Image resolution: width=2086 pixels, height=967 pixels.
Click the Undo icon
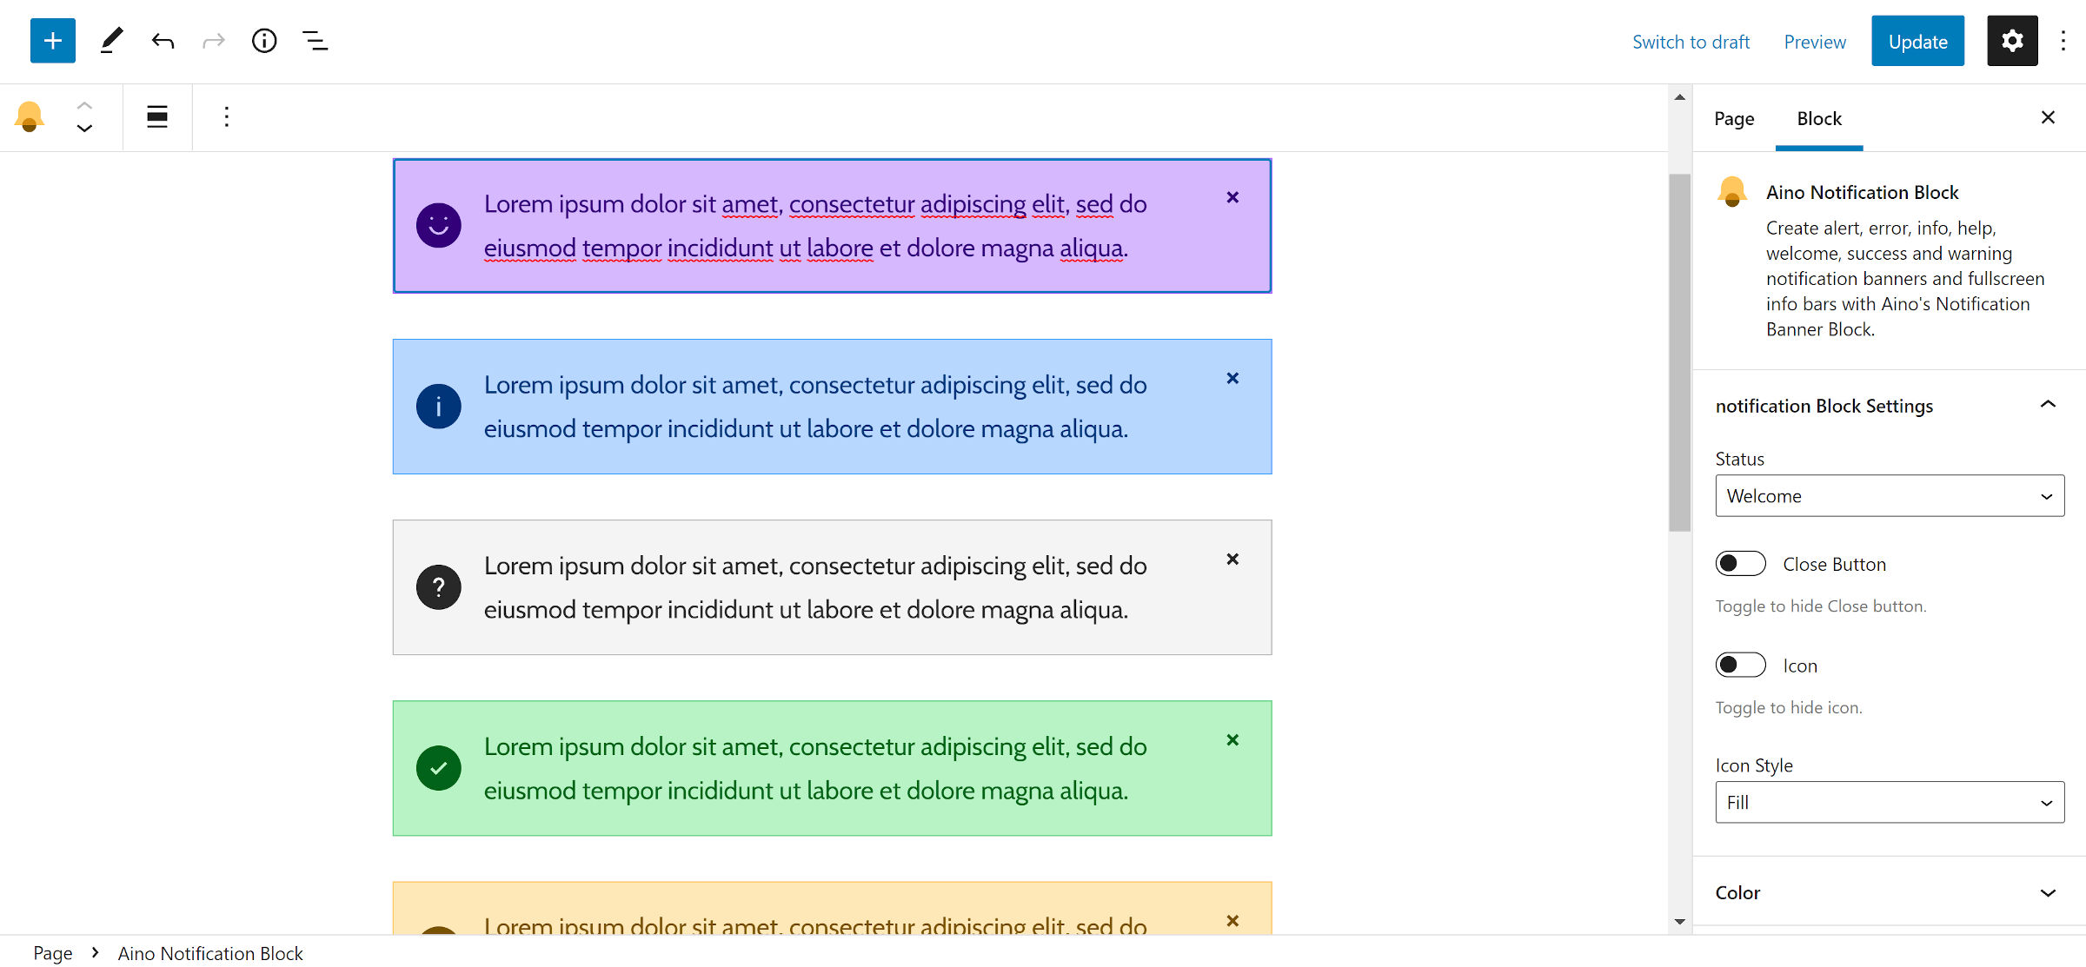pos(163,40)
